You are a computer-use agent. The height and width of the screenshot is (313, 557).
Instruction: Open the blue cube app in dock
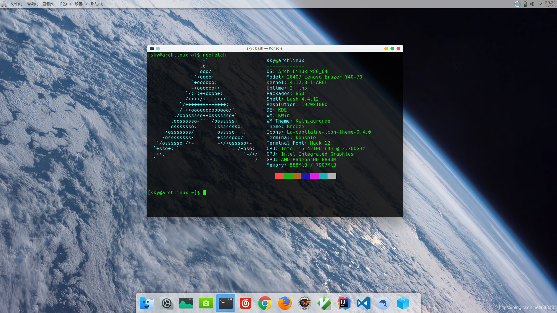(403, 303)
